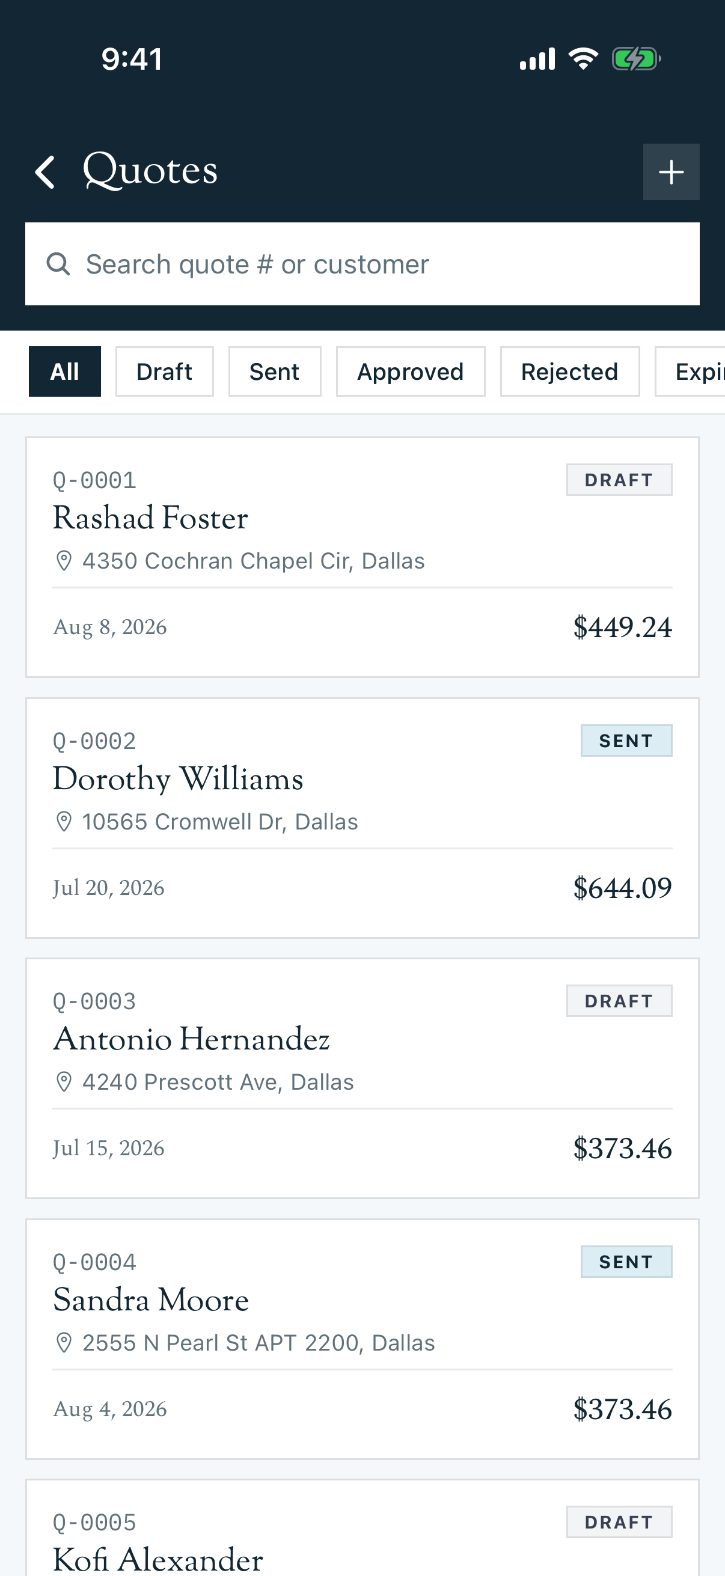Viewport: 725px width, 1576px height.
Task: Tap location pin beside 10565 Cromwell Dr
Action: (x=64, y=821)
